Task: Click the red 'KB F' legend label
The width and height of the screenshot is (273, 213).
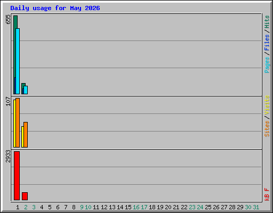Action: click(267, 194)
